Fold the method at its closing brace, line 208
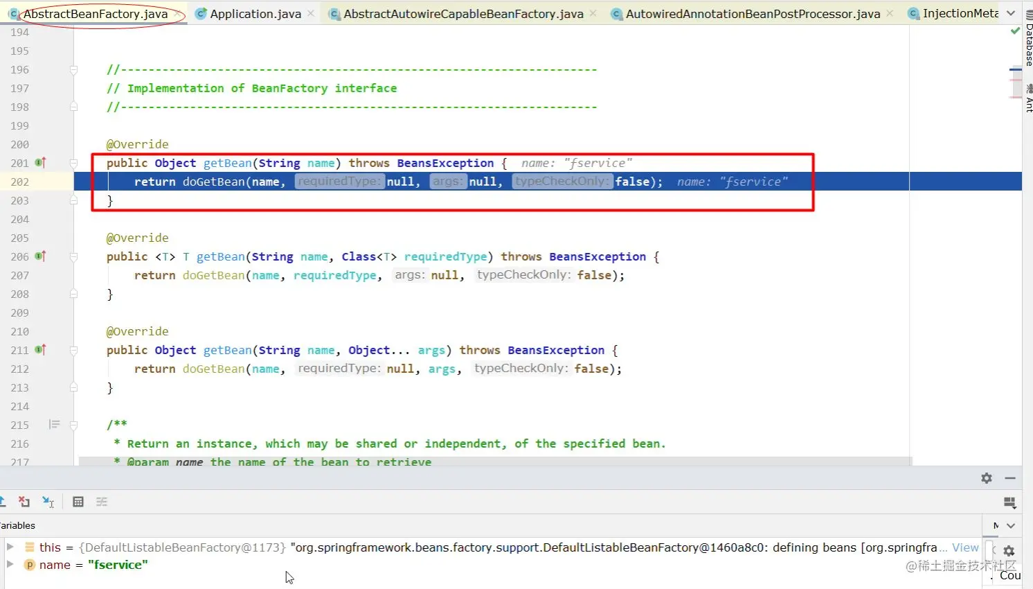1033x589 pixels. tap(73, 294)
